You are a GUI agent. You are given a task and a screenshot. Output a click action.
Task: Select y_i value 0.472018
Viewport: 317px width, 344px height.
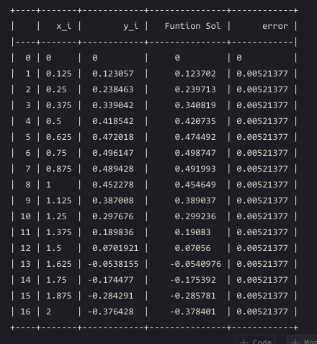point(113,137)
